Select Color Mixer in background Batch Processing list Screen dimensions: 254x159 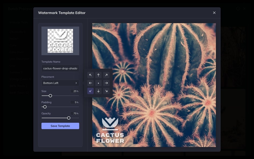(x=16, y=52)
